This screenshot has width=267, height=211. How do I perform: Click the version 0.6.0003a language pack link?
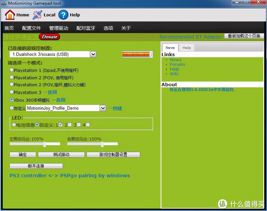point(202,89)
